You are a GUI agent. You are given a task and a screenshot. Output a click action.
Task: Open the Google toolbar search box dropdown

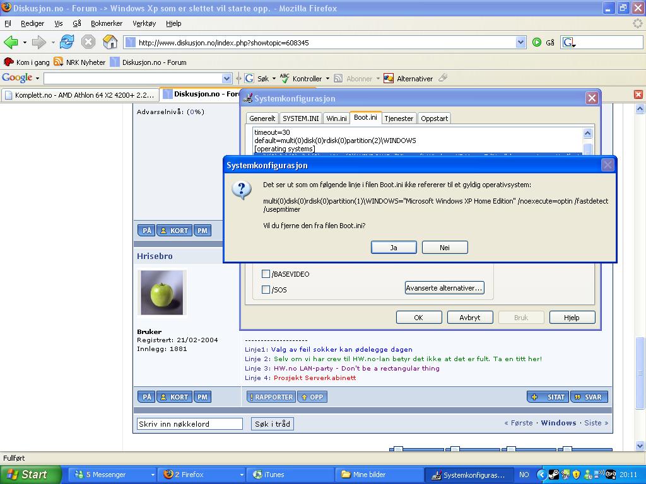pos(226,78)
